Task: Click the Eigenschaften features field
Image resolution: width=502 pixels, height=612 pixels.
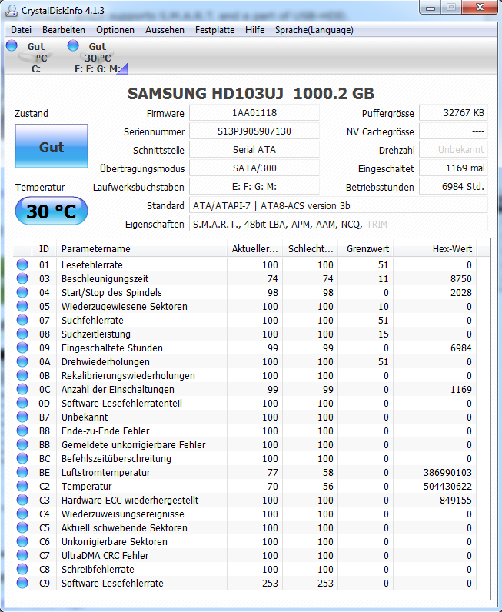Action: 338,224
